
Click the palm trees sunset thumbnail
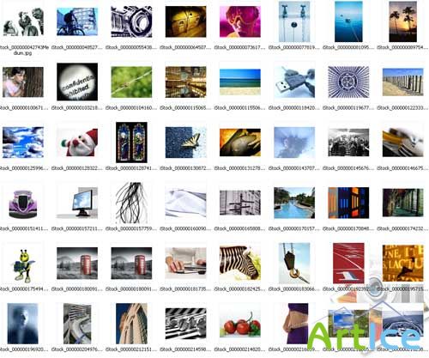pyautogui.click(x=402, y=21)
